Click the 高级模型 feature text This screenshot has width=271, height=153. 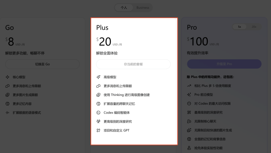click(x=110, y=77)
